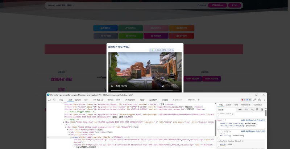Open the video player's three-dot options

coord(178,86)
